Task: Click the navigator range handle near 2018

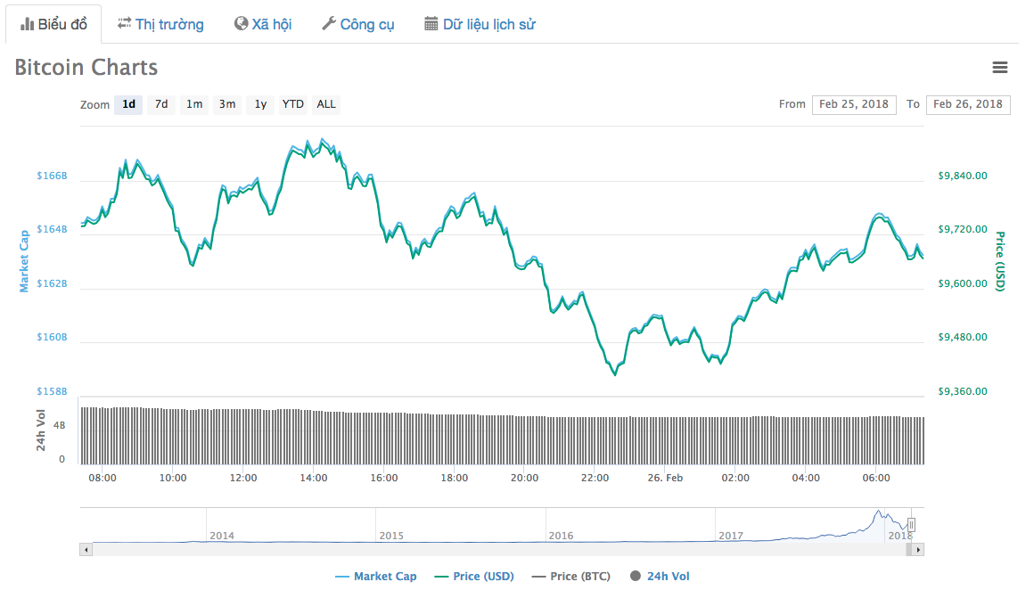Action: (911, 525)
